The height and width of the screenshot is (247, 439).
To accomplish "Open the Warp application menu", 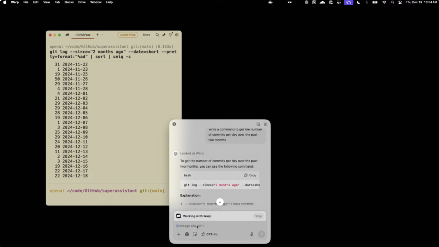I will pyautogui.click(x=15, y=2).
